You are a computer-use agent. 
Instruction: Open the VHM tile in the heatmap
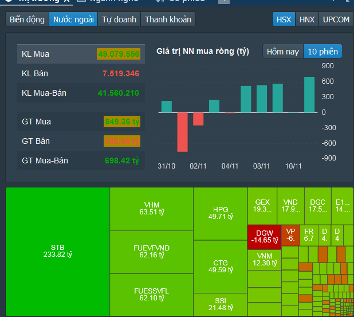point(151,209)
